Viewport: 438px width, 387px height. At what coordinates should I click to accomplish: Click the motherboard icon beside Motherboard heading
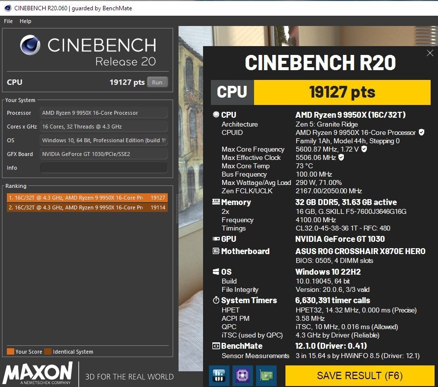[216, 251]
